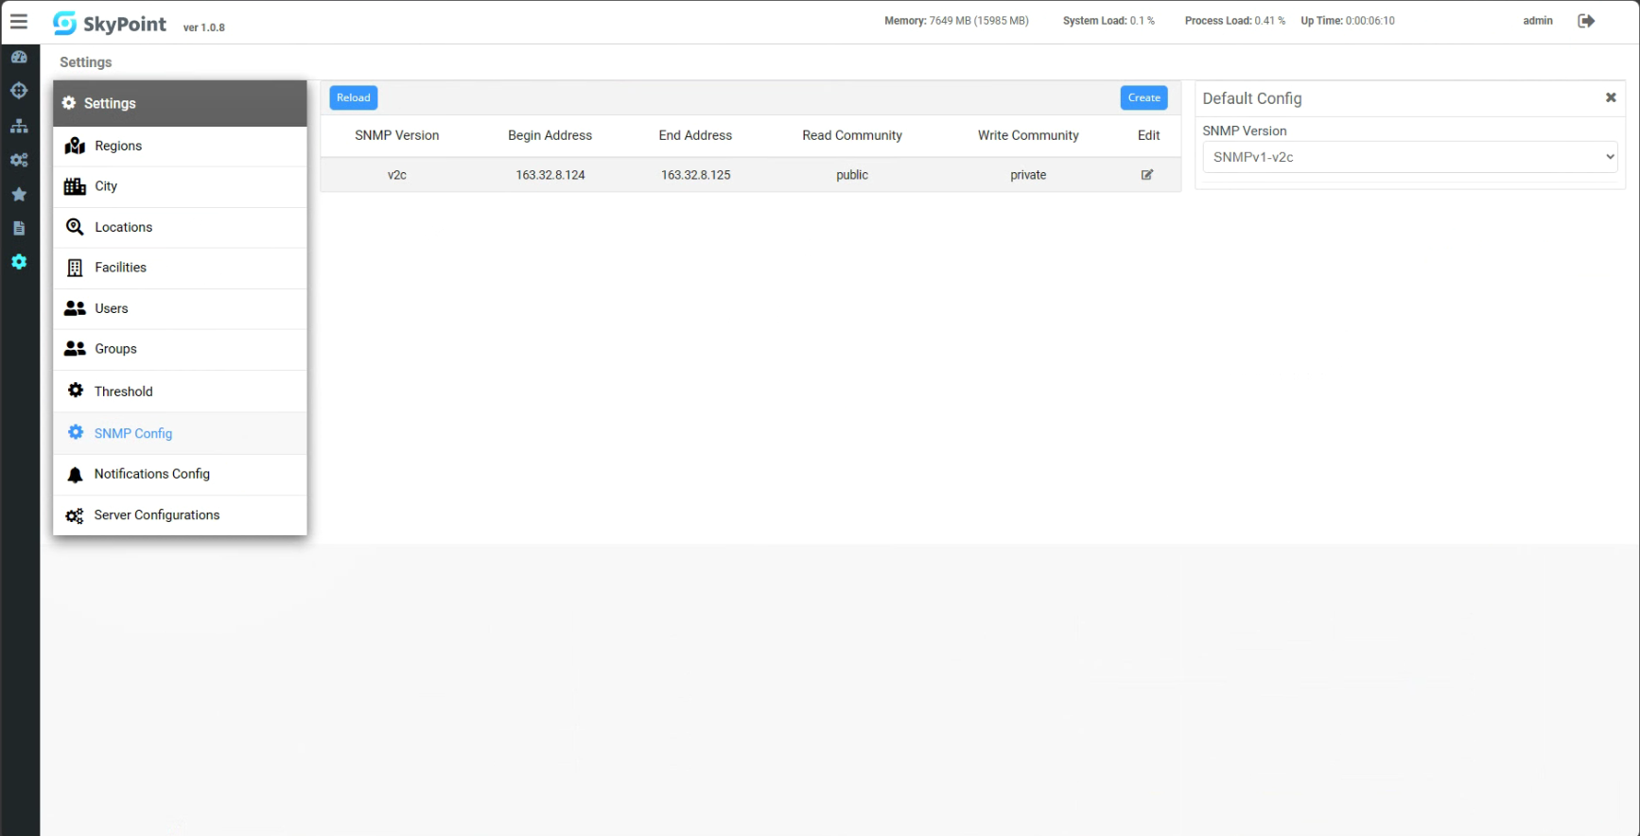The height and width of the screenshot is (836, 1640).
Task: Click the multiple-cogs icon in the sidebar
Action: click(x=19, y=160)
